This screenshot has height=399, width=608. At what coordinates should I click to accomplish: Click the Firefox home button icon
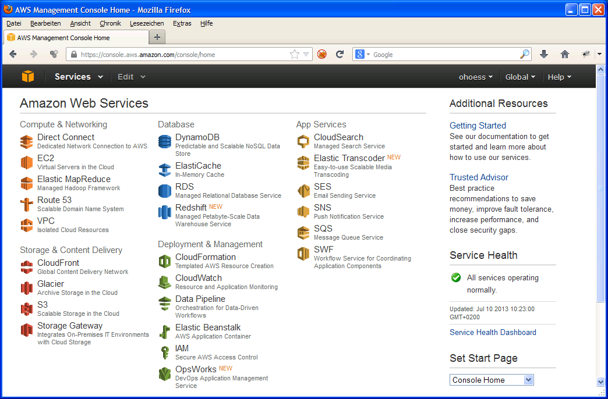tap(564, 54)
